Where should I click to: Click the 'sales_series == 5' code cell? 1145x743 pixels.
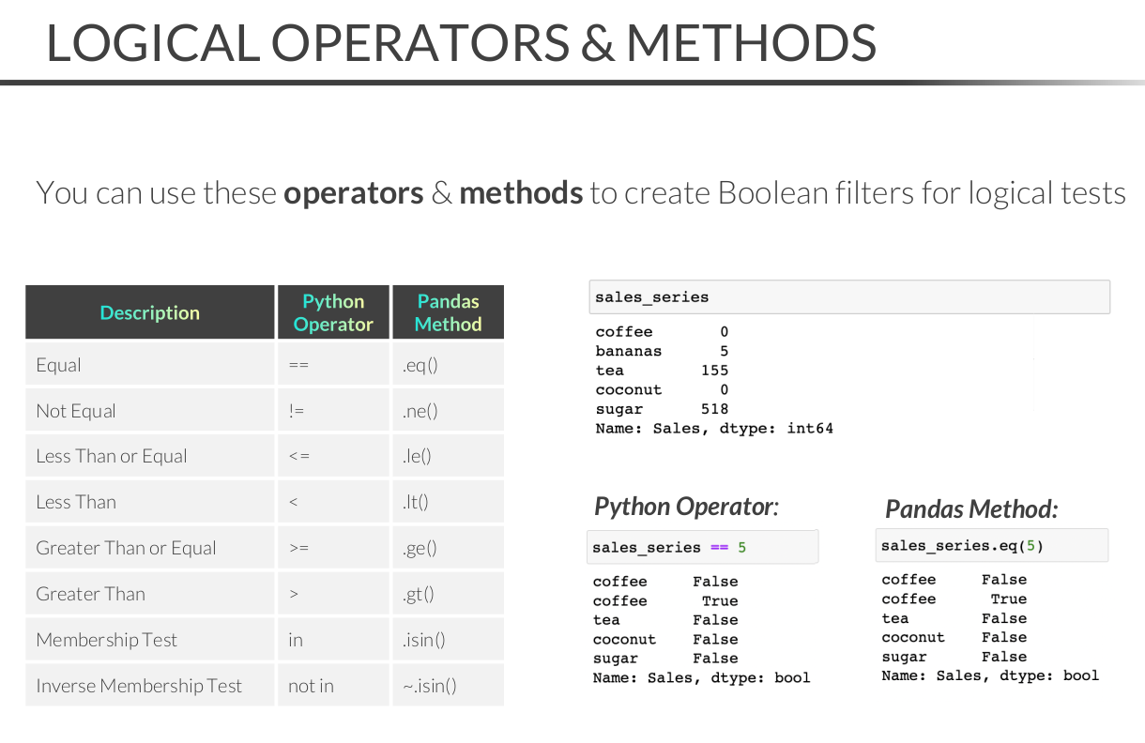pos(702,547)
